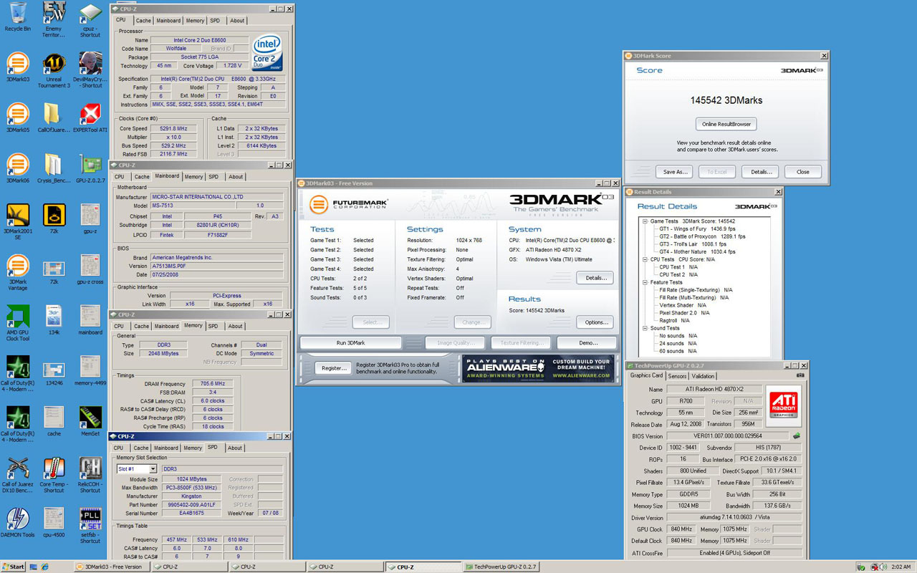Viewport: 917px width, 573px height.
Task: Activate TechPowerUp GPU-Z taskbar button
Action: (x=502, y=567)
